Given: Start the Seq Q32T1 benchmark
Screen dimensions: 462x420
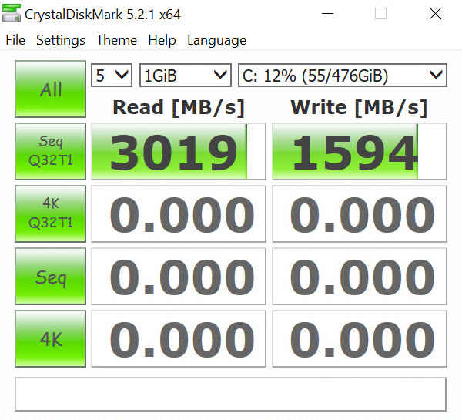Looking at the screenshot, I should (50, 151).
